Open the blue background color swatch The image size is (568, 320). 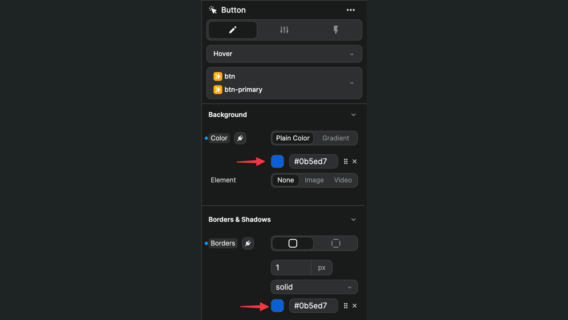coord(277,161)
